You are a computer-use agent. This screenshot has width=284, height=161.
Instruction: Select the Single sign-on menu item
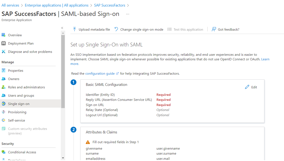click(30, 104)
